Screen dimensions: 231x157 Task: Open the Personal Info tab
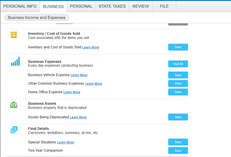coord(20,6)
